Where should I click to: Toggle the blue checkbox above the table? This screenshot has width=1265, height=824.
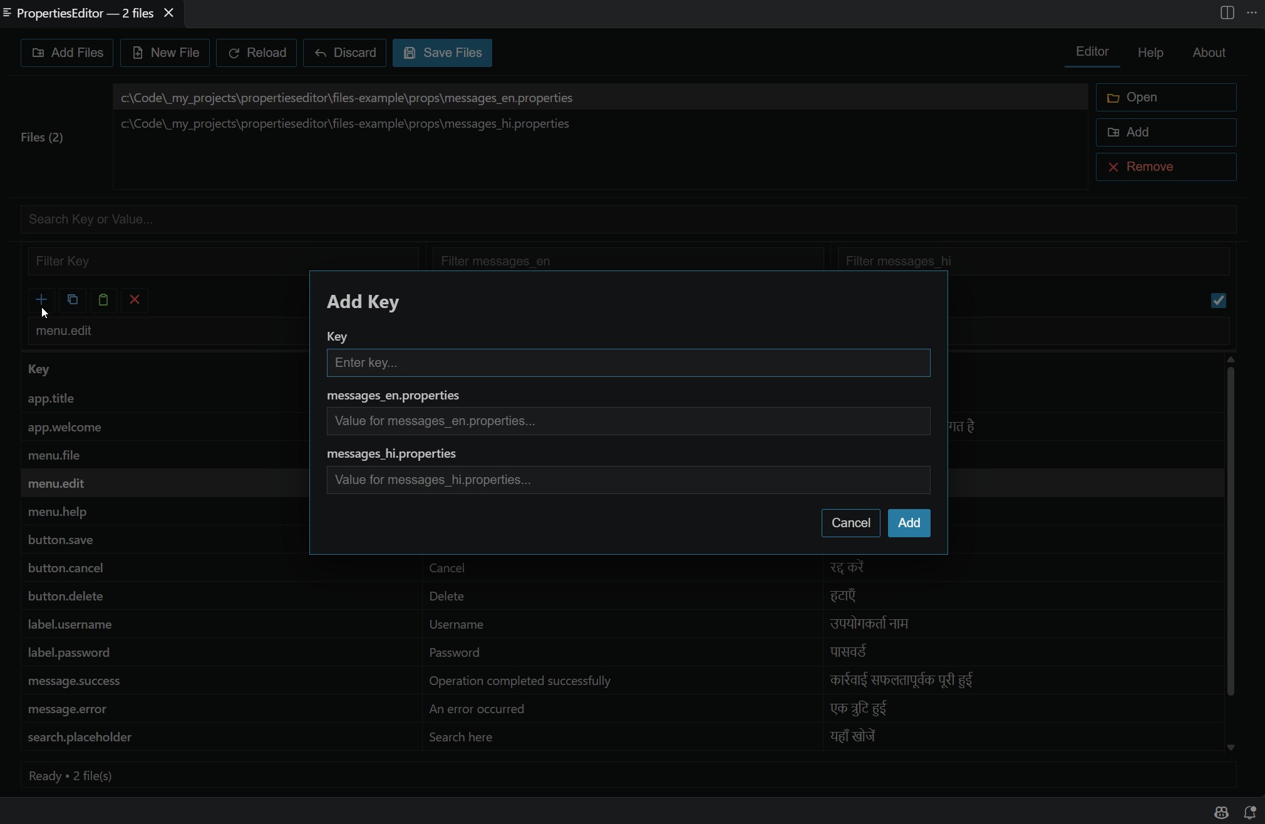[x=1219, y=301]
